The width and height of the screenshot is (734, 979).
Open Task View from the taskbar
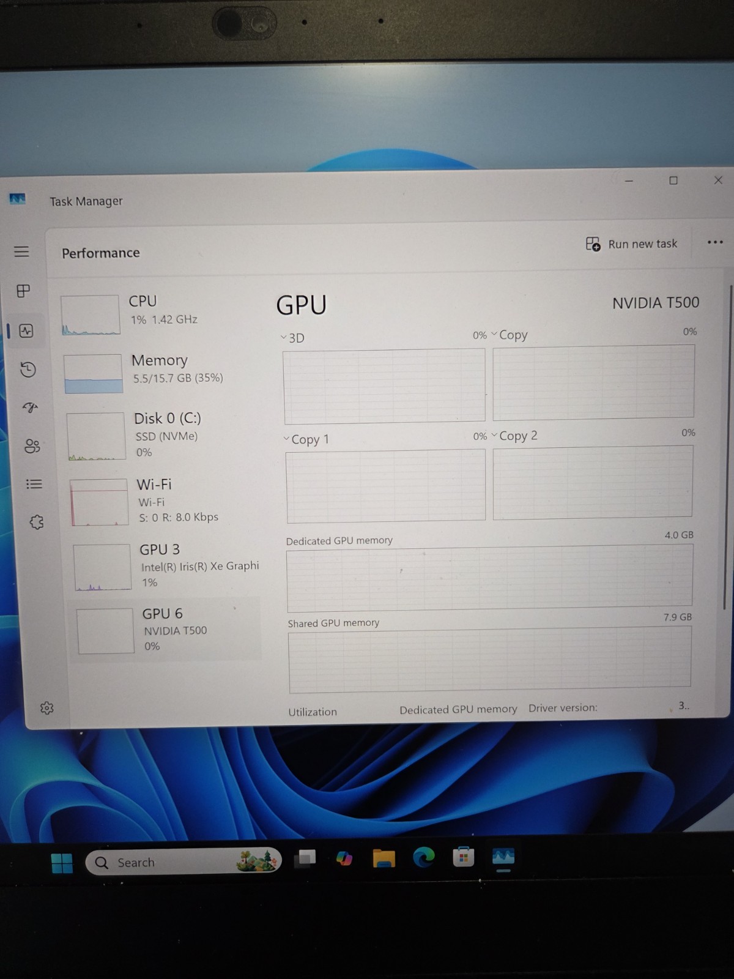305,859
